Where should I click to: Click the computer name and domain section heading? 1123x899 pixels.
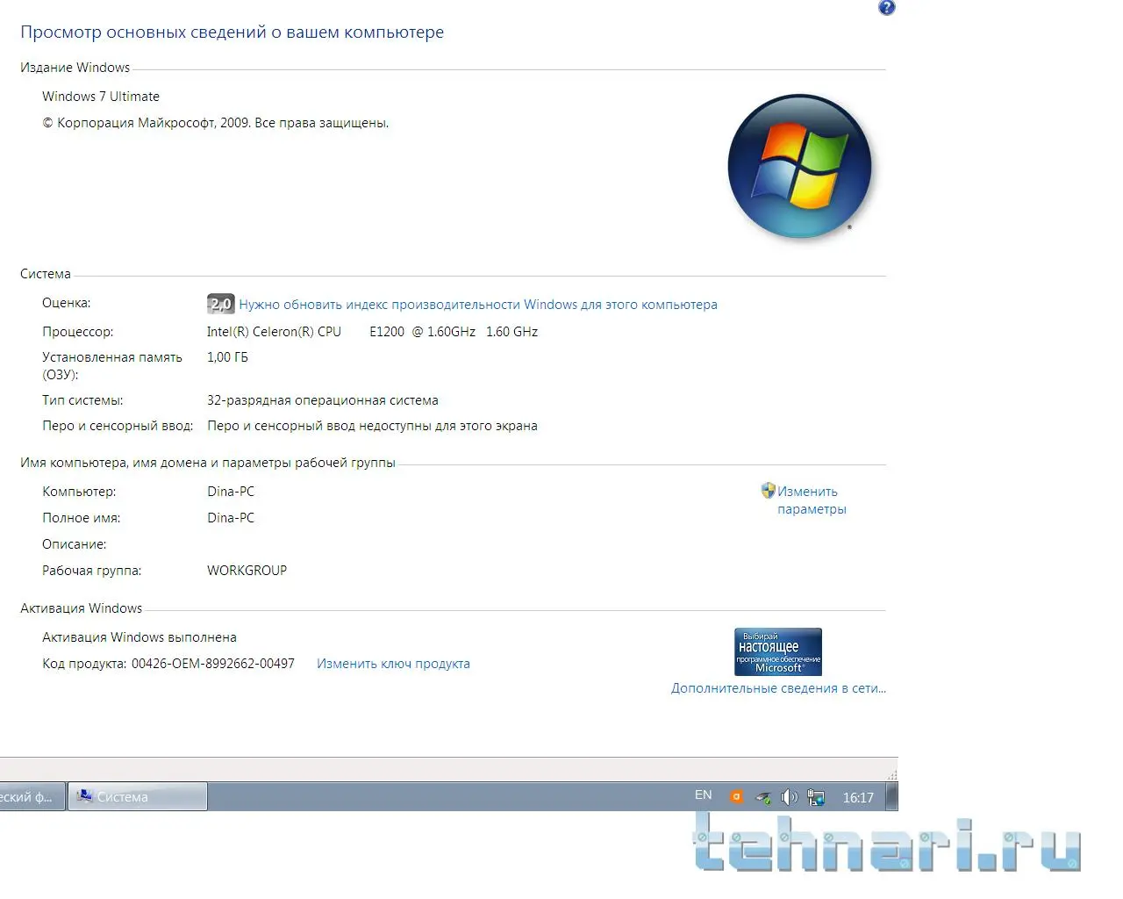(x=208, y=463)
